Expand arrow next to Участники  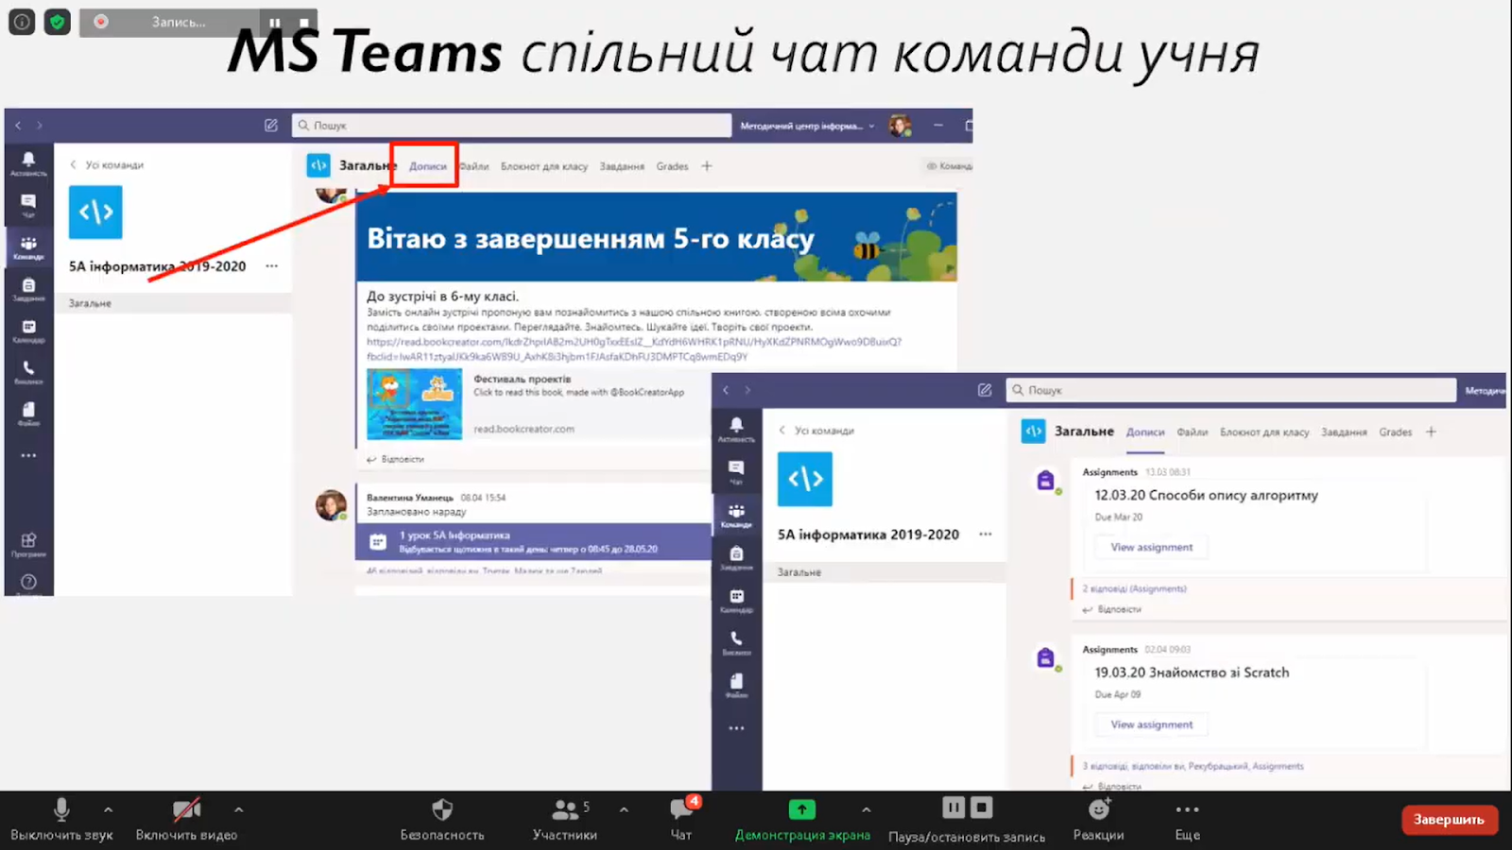coord(624,809)
